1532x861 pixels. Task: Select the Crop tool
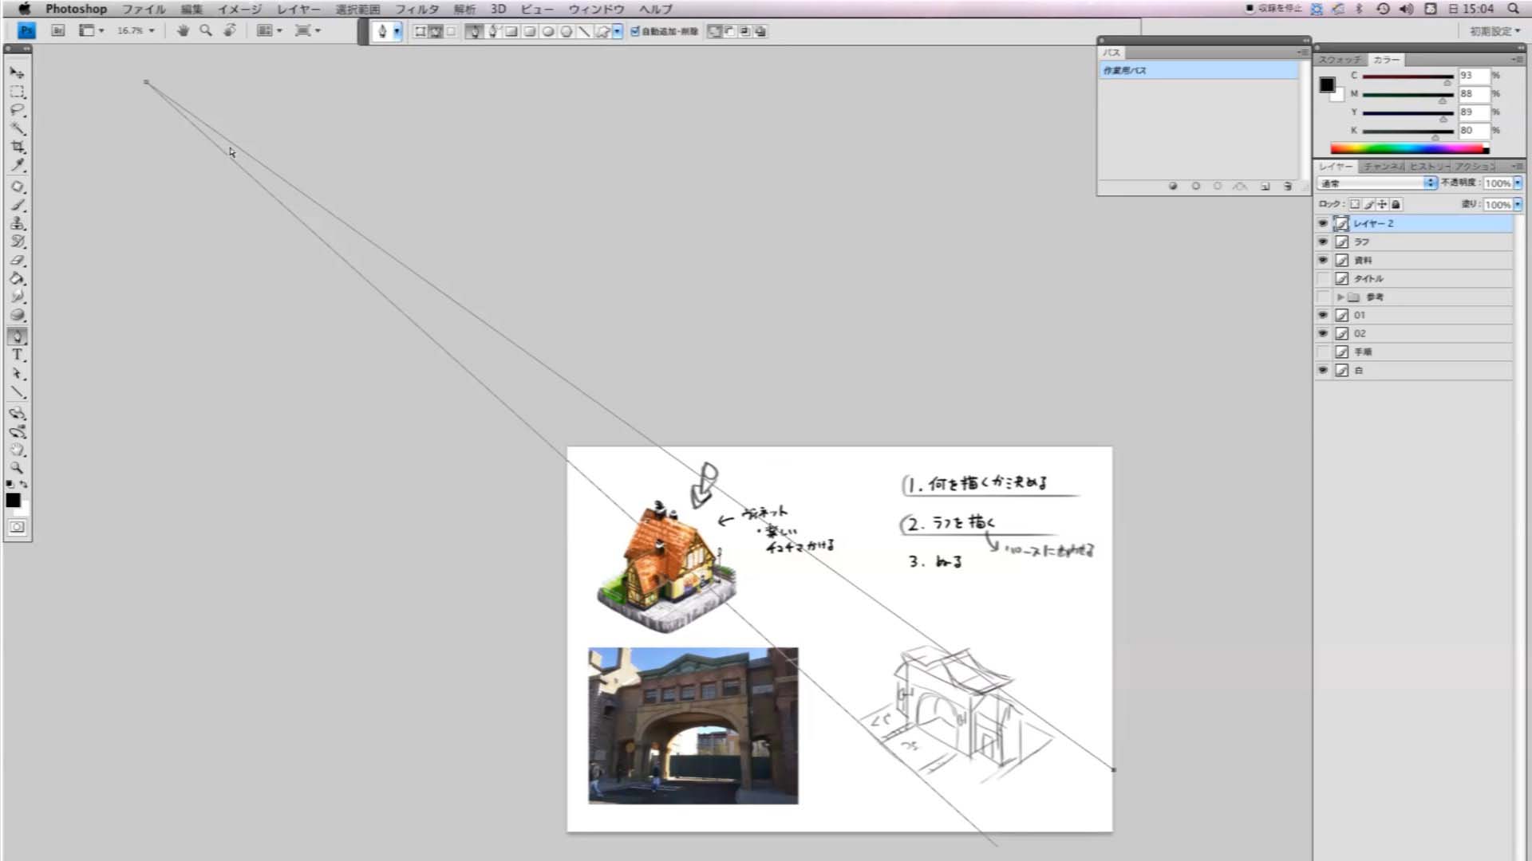(x=17, y=147)
